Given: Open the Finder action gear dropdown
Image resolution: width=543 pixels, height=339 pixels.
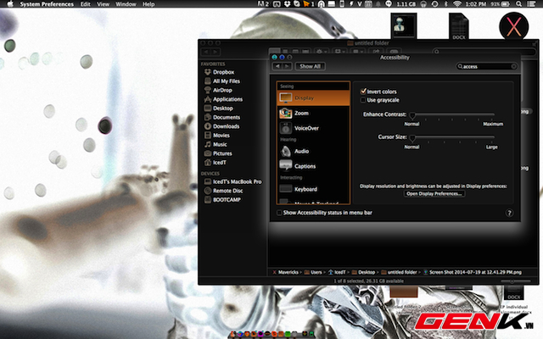Looking at the screenshot, I should (322, 52).
